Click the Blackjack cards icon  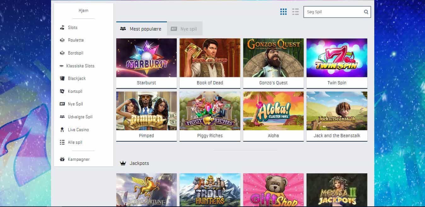click(62, 78)
